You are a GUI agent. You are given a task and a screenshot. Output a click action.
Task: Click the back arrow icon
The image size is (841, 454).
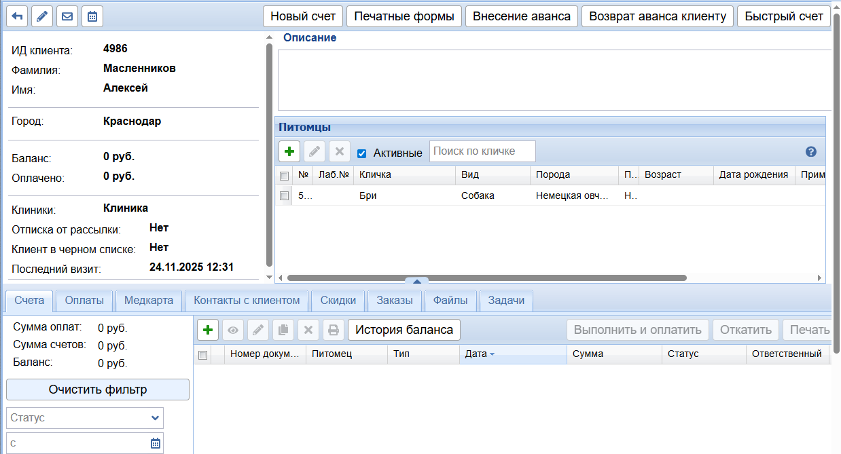[x=17, y=16]
